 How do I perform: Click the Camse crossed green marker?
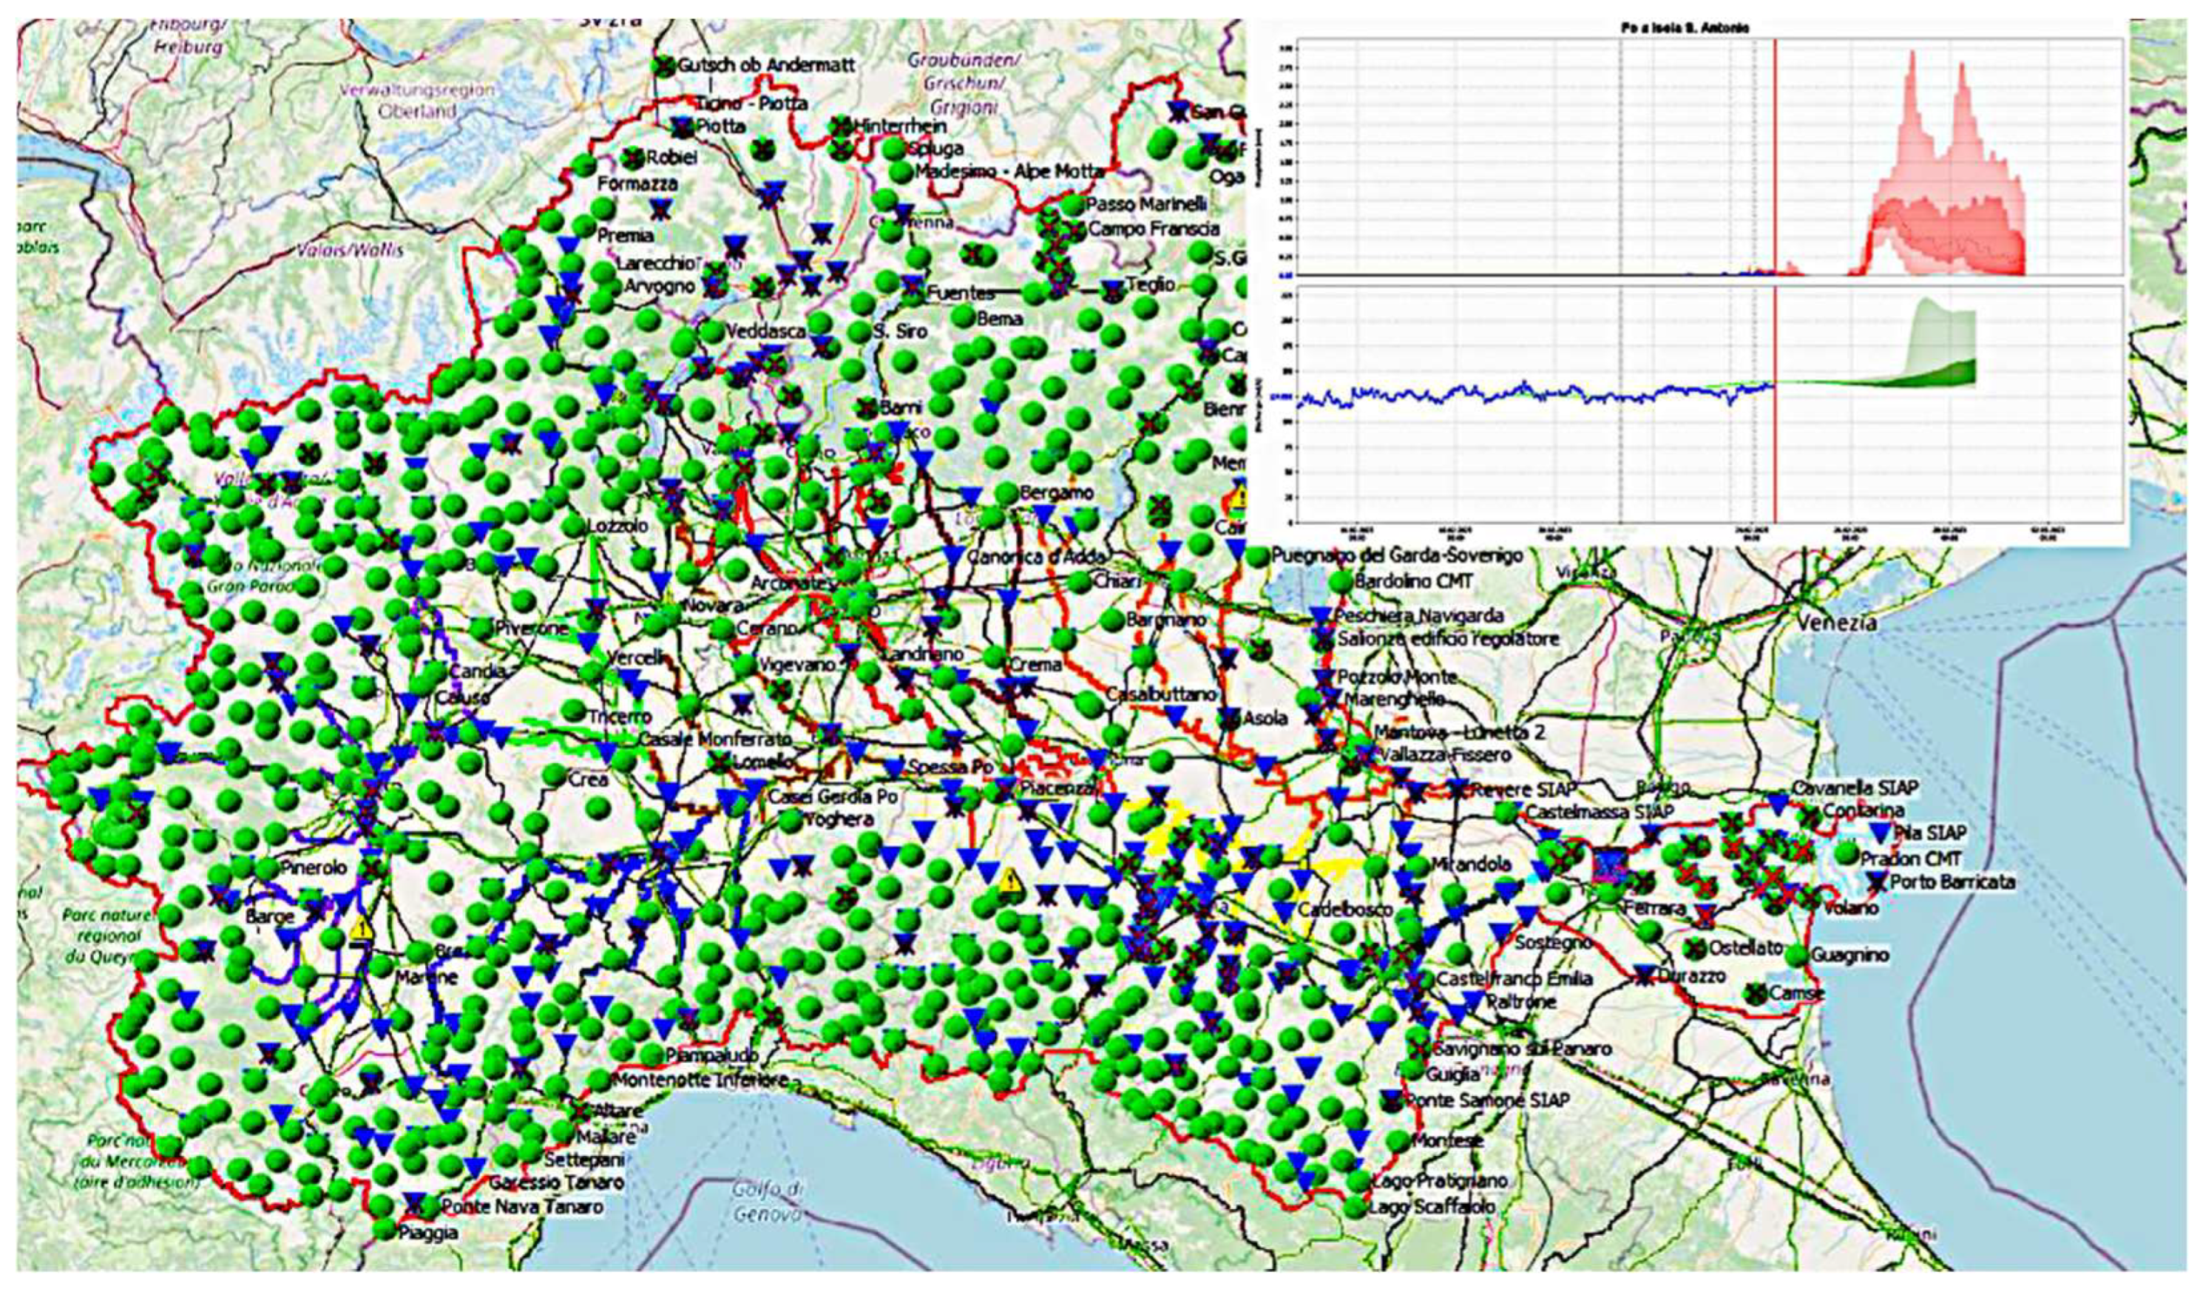[x=1756, y=994]
